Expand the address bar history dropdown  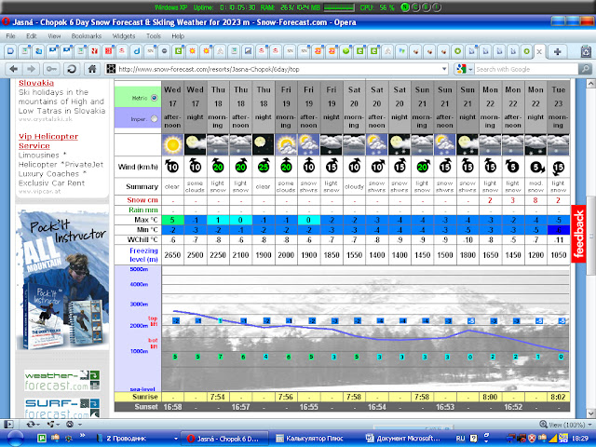(x=444, y=69)
